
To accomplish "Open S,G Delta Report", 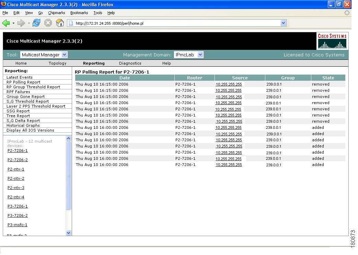I will pos(23,121).
